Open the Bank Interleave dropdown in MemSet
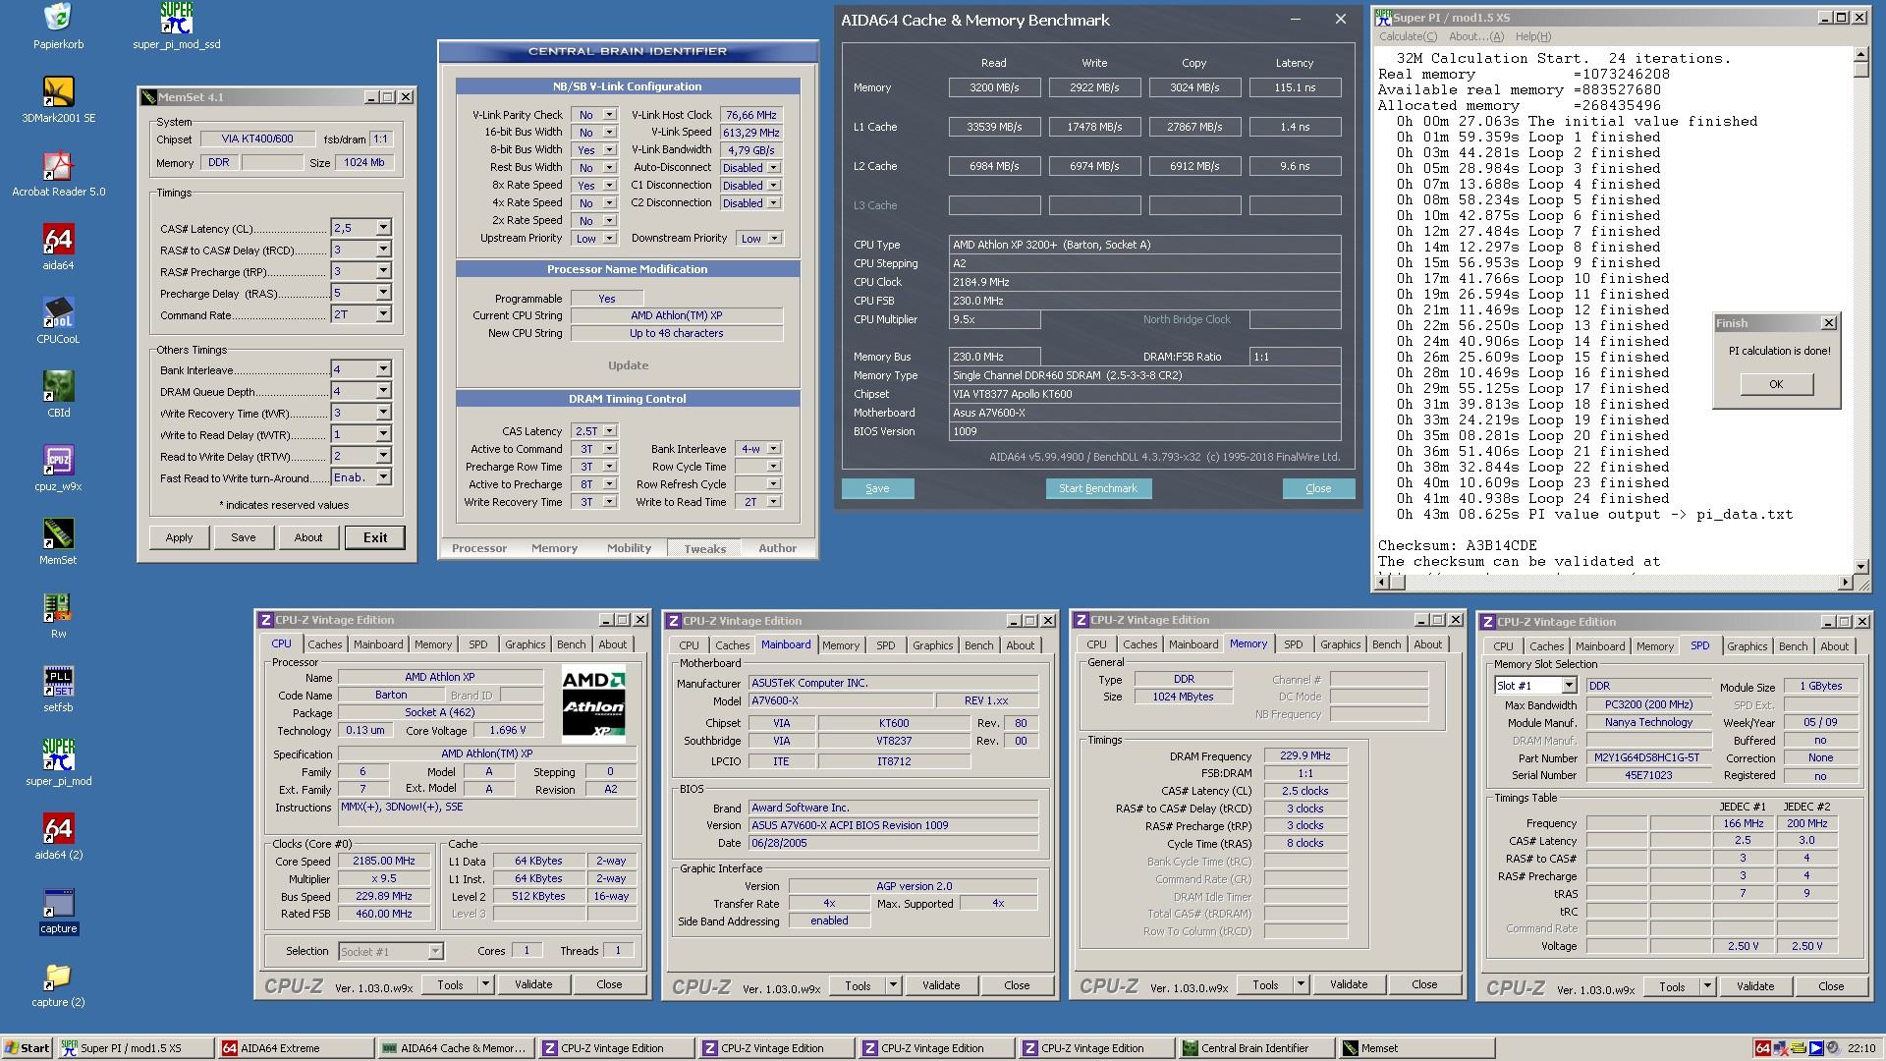 point(383,369)
